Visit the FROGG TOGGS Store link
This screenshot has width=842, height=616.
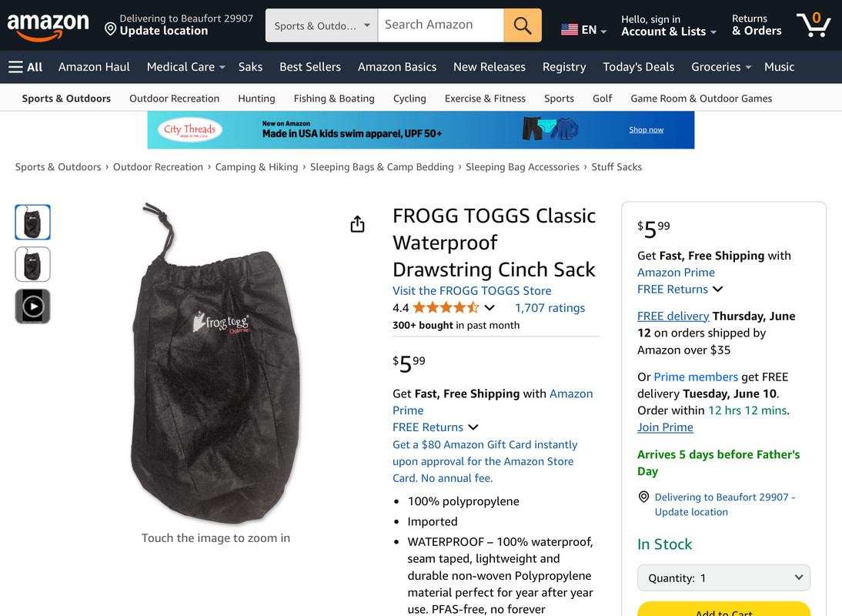[x=472, y=290]
